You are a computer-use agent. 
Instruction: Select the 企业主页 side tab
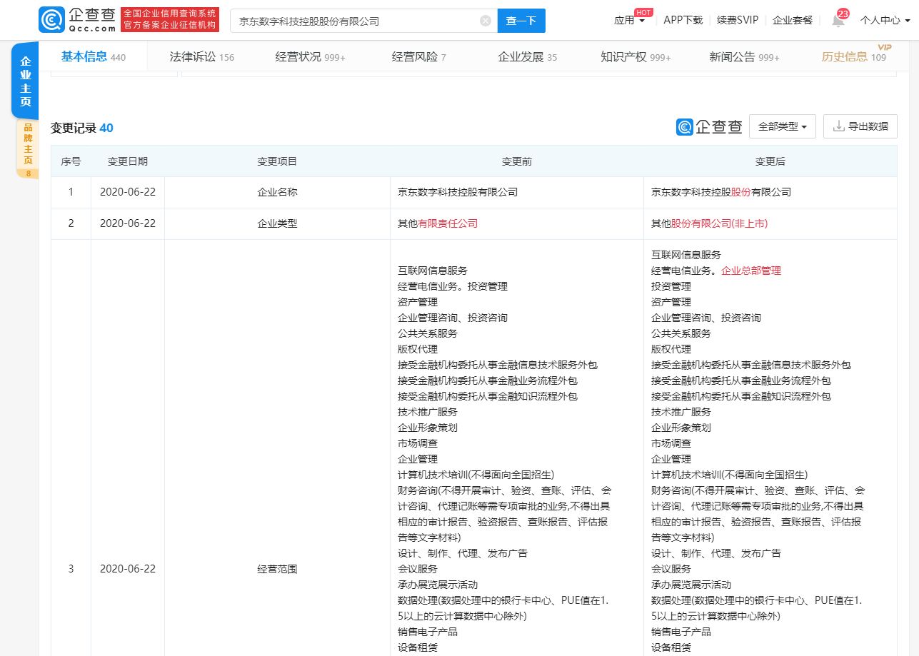coord(26,81)
